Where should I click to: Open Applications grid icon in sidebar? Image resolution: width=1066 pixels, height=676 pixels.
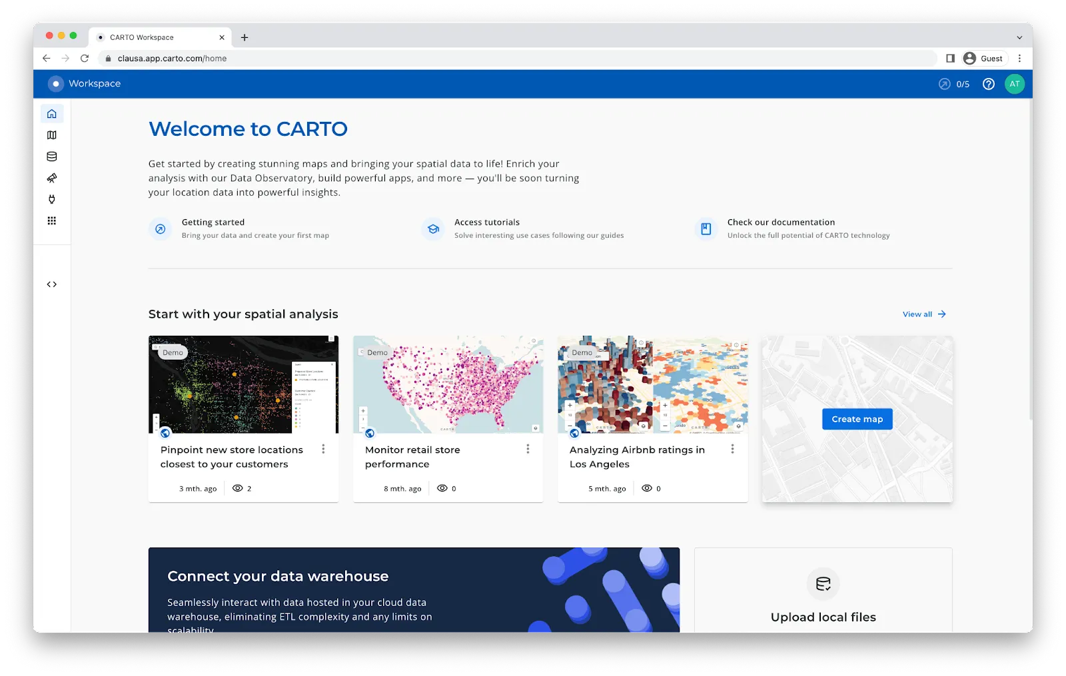coord(52,220)
